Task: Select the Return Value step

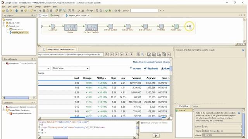Action: [176, 26]
